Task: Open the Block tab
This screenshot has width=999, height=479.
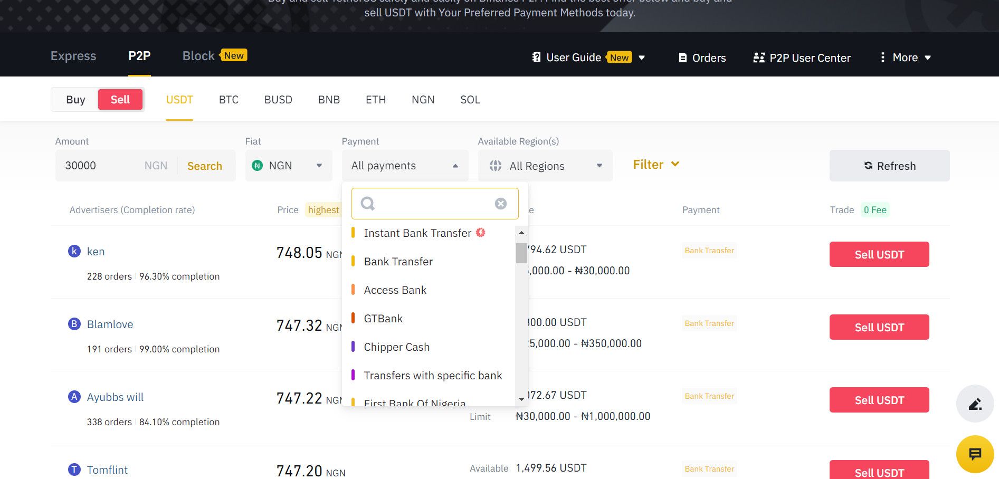Action: pyautogui.click(x=198, y=56)
